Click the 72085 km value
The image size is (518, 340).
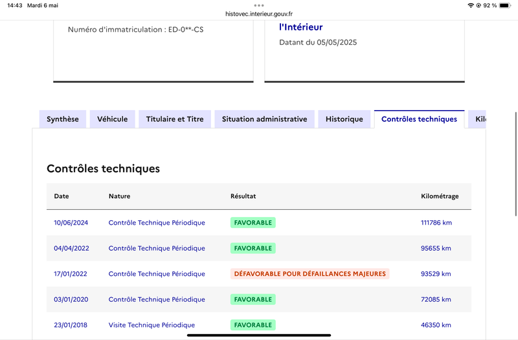(x=436, y=299)
